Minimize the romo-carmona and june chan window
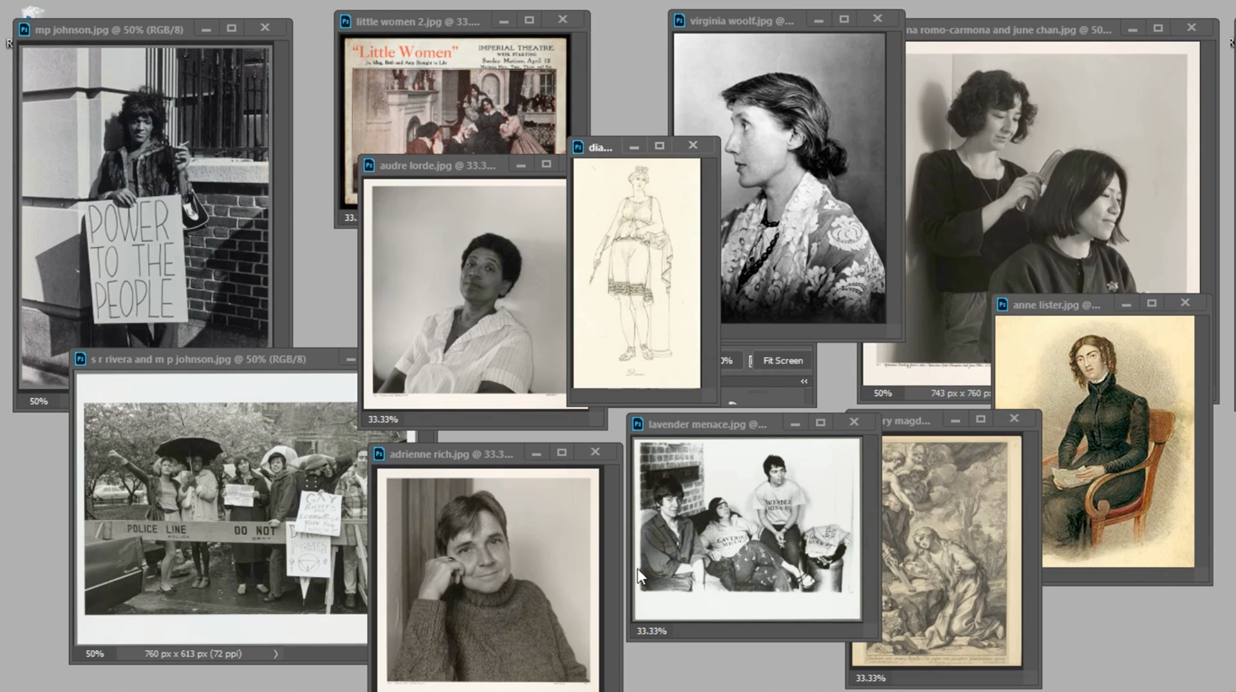Image resolution: width=1236 pixels, height=692 pixels. [x=1132, y=30]
